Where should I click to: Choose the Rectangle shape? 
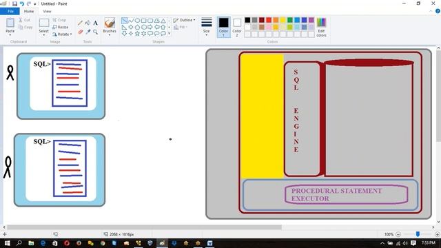point(144,21)
